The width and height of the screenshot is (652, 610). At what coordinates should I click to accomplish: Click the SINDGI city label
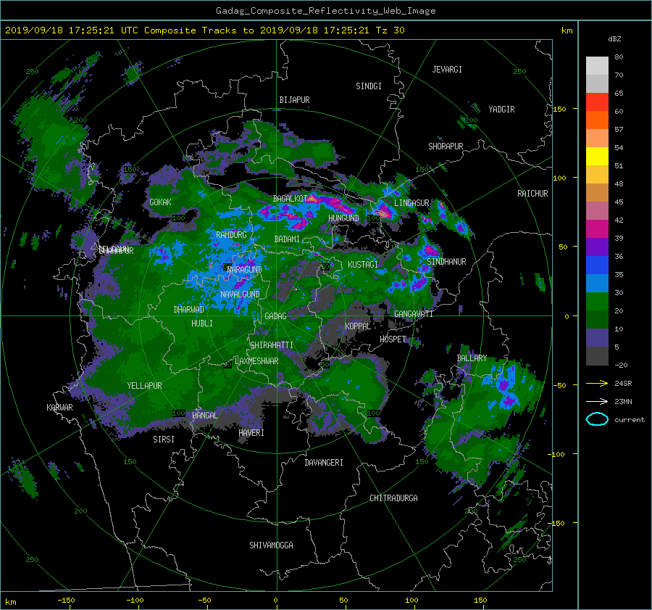point(369,86)
